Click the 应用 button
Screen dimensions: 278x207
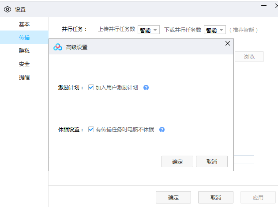click(x=258, y=197)
